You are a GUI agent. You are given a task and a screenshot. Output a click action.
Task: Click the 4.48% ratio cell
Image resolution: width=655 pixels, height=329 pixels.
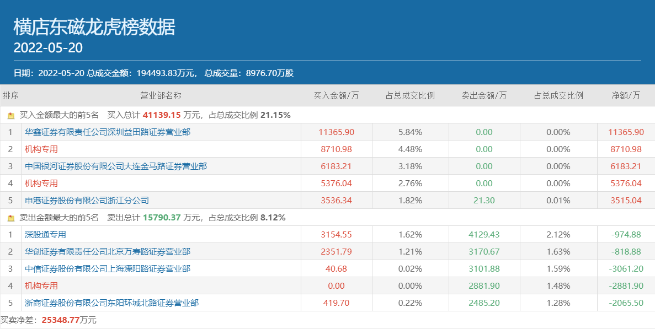click(410, 149)
